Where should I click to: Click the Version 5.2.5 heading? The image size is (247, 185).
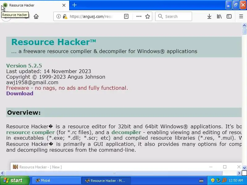[24, 66]
